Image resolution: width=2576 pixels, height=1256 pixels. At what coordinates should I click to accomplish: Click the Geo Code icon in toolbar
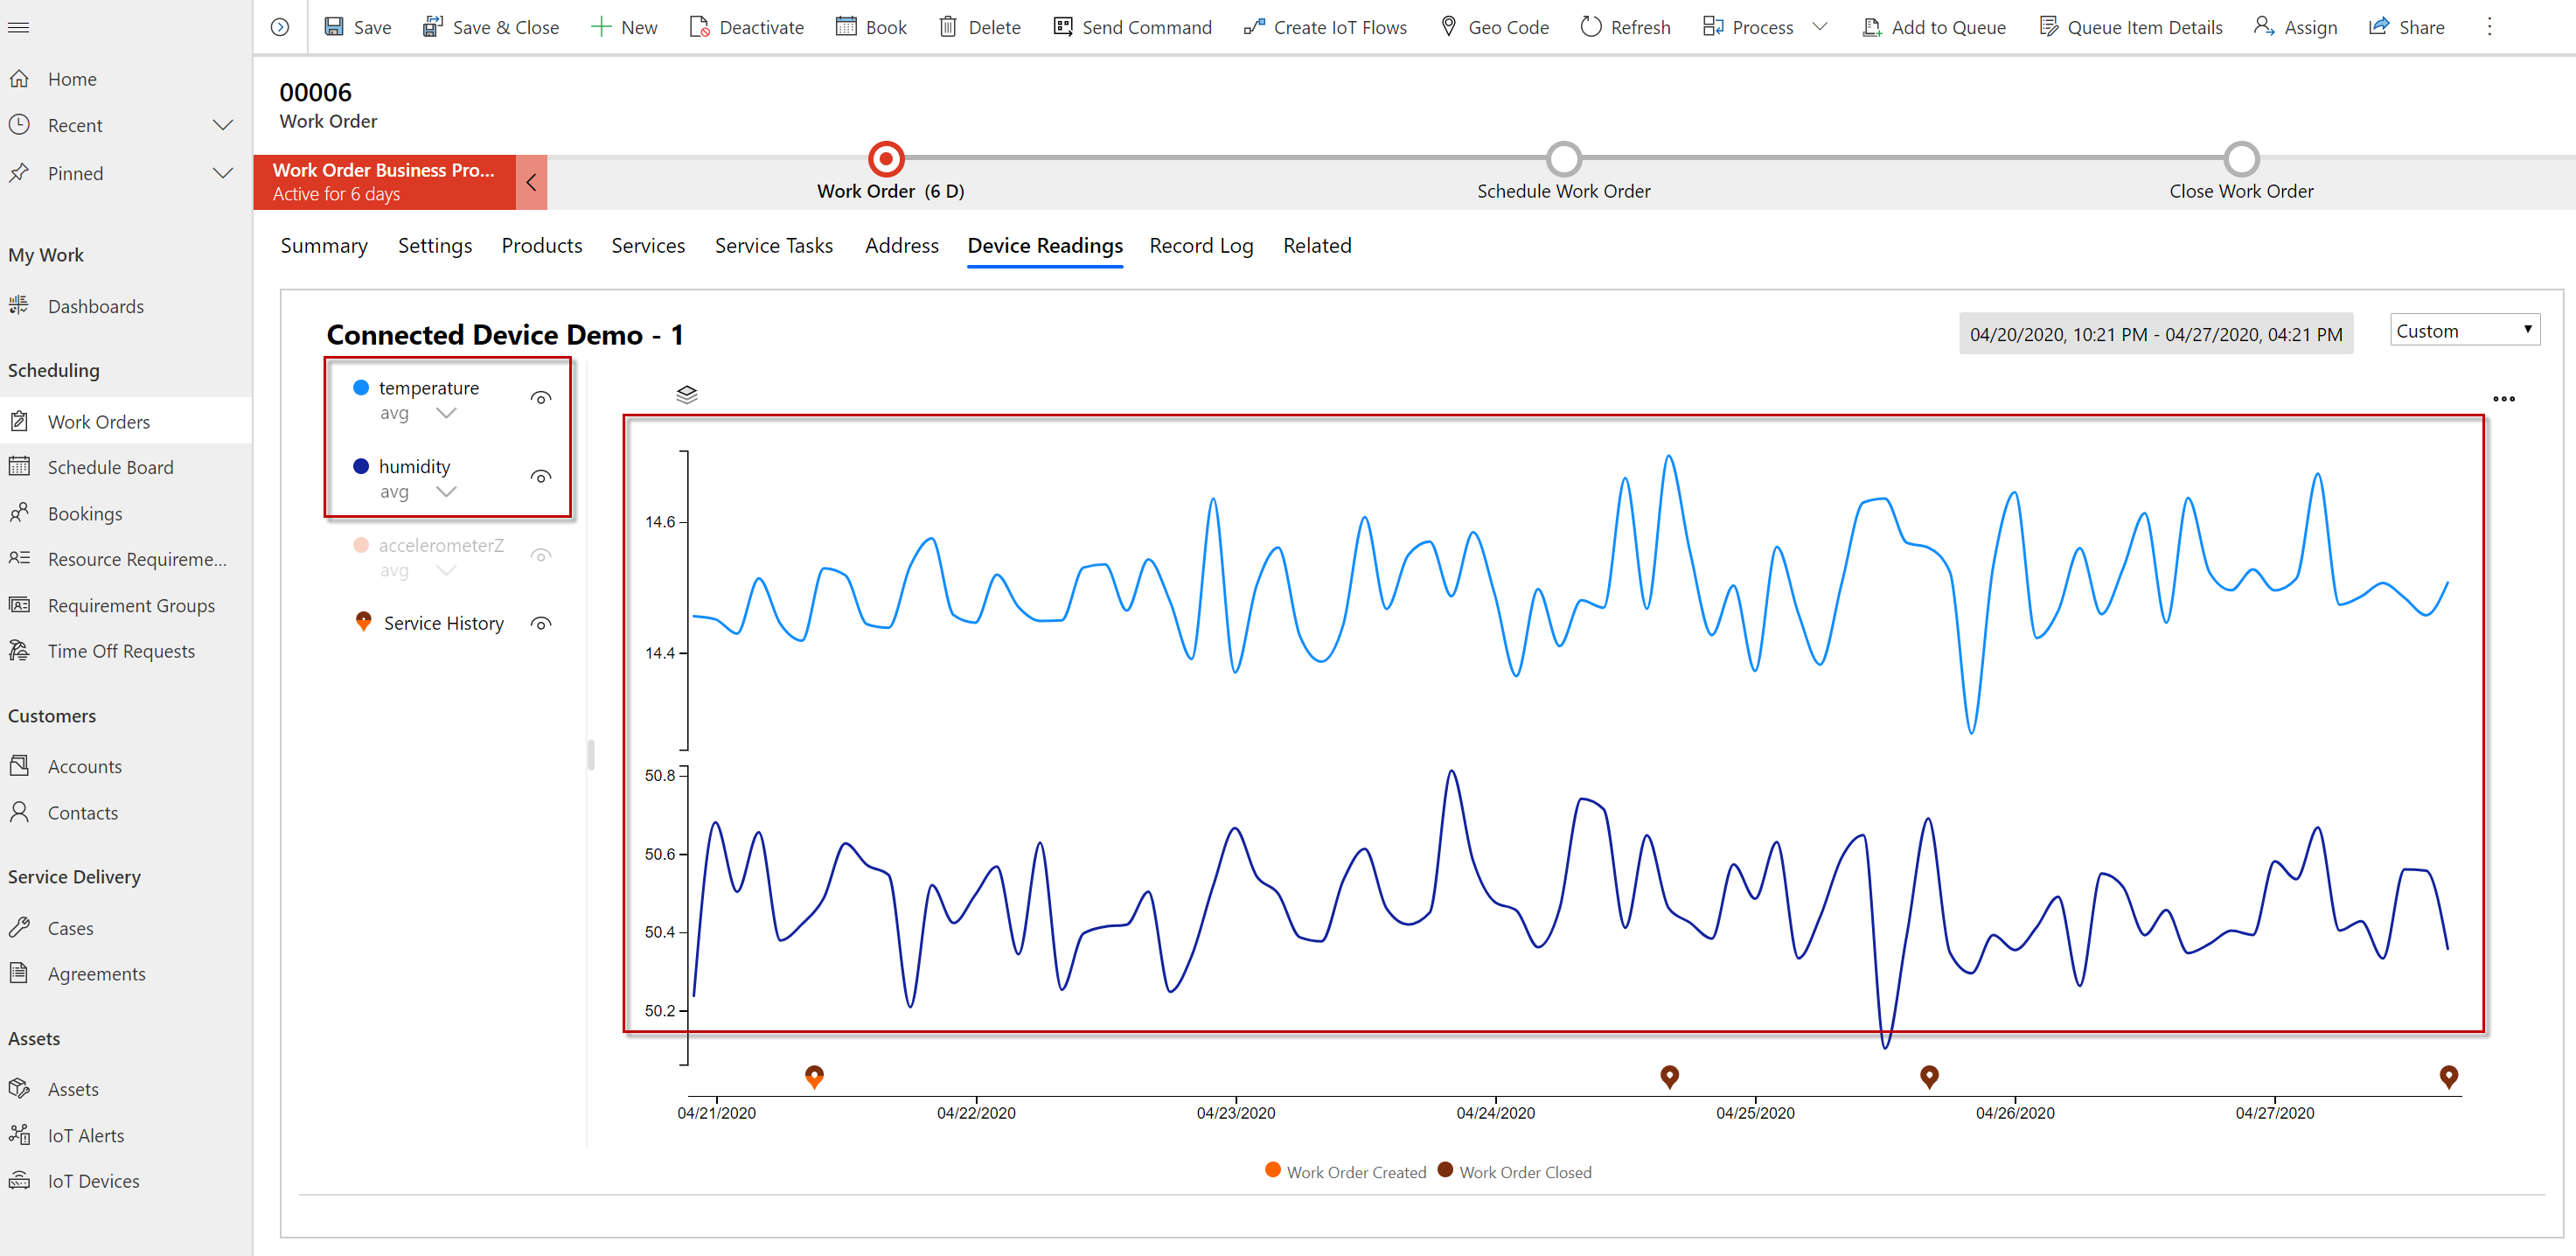(1449, 28)
